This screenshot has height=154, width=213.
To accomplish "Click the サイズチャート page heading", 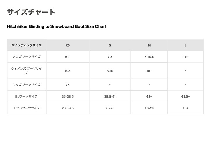I will pyautogui.click(x=31, y=12).
